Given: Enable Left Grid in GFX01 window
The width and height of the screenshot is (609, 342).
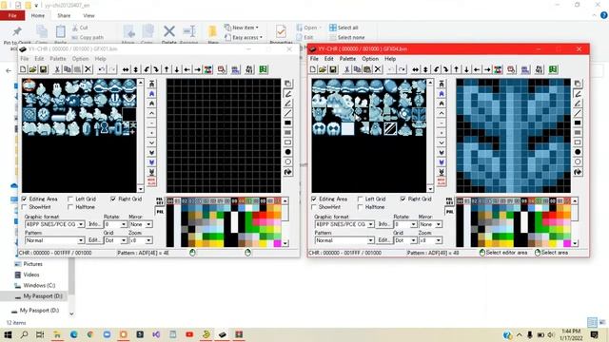Looking at the screenshot, I should 70,199.
